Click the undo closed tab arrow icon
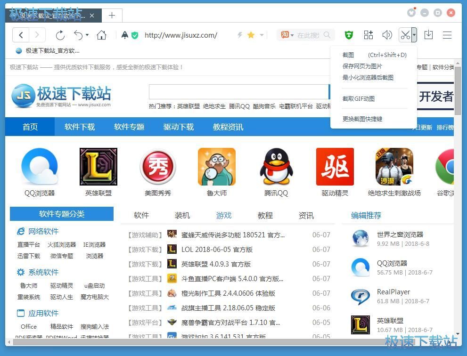Screen dimensions: 467x356 [79, 35]
